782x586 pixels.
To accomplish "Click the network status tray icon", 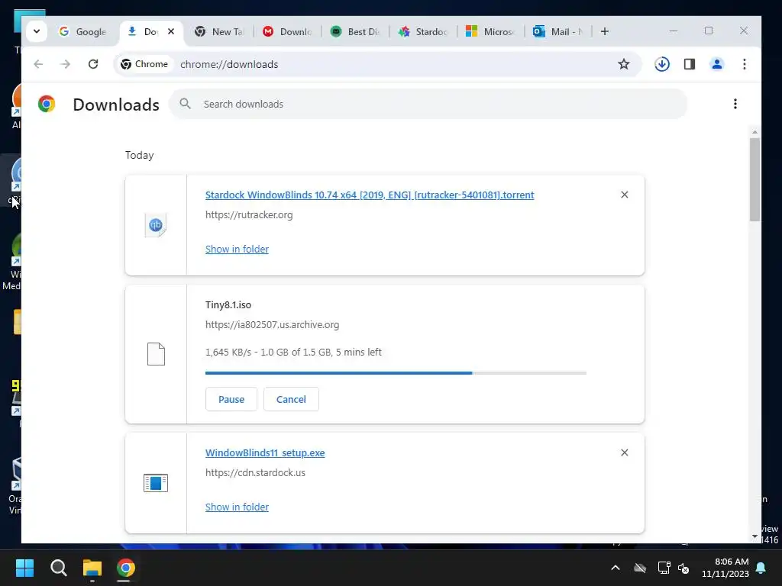I will (664, 568).
